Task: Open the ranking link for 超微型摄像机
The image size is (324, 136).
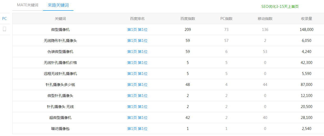Action: (x=137, y=118)
